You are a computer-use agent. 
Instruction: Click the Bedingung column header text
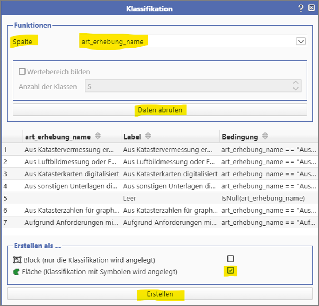(x=240, y=137)
